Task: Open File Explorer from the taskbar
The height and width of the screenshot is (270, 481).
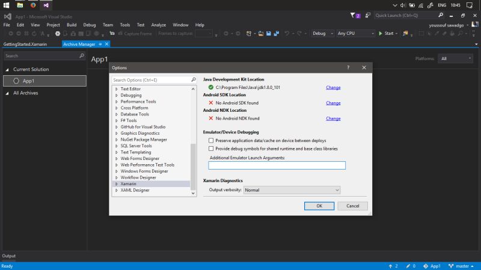Action: (20, 5)
